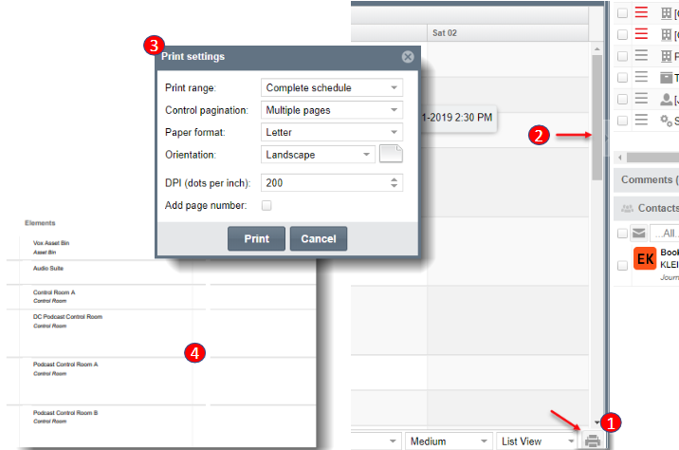Click the person silhouette icon in the list
679x450 pixels.
(666, 100)
